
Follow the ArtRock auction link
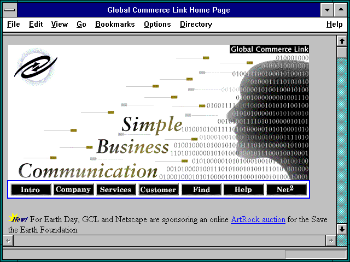[258, 219]
